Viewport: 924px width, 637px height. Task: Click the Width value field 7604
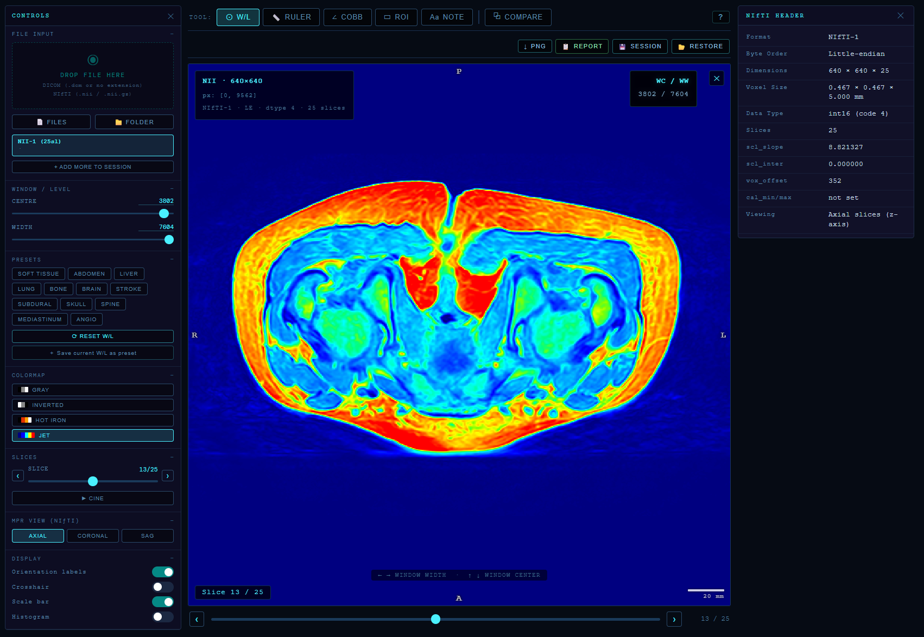point(156,227)
